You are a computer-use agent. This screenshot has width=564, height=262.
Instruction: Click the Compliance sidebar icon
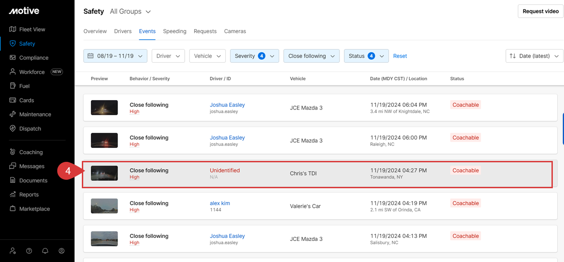[13, 58]
